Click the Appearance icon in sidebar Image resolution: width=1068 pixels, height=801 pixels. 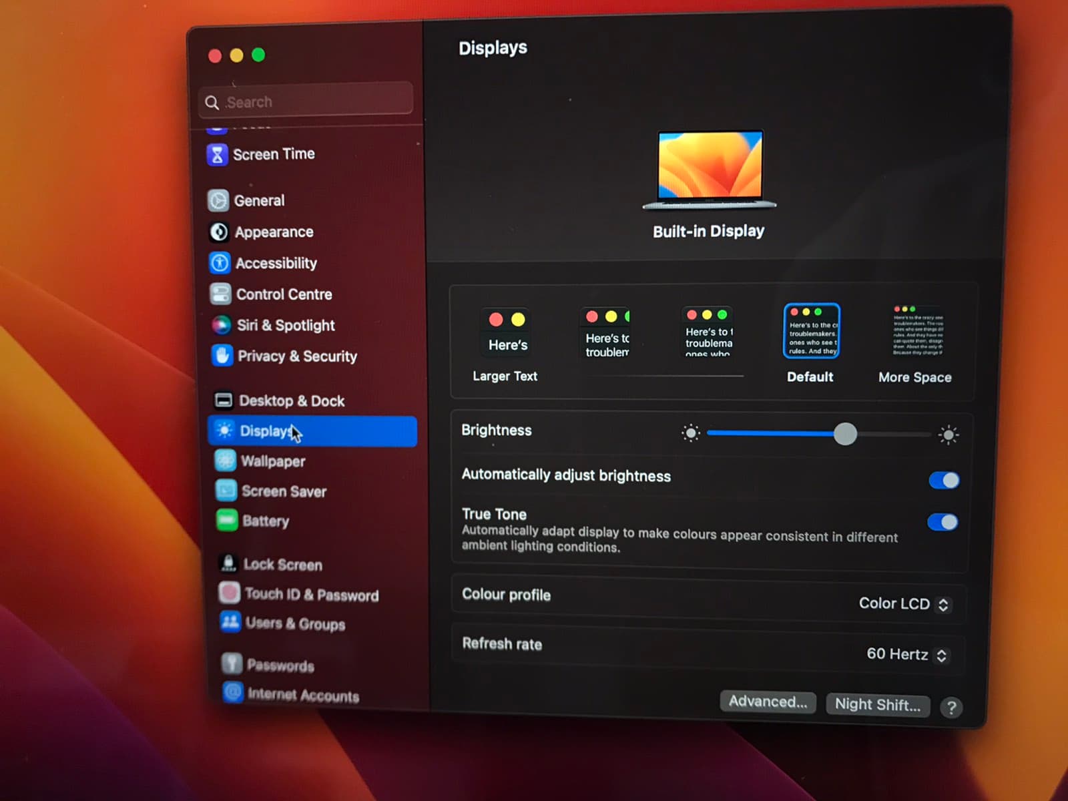click(x=219, y=232)
